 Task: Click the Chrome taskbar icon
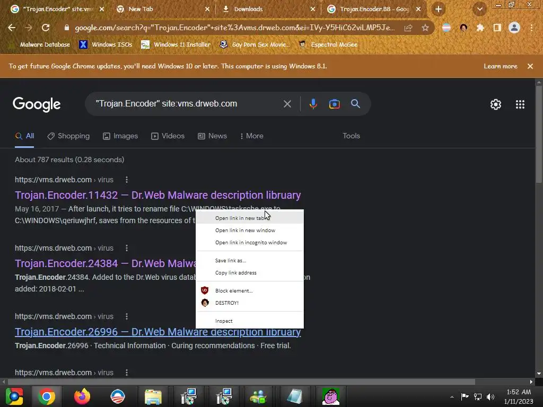click(47, 396)
